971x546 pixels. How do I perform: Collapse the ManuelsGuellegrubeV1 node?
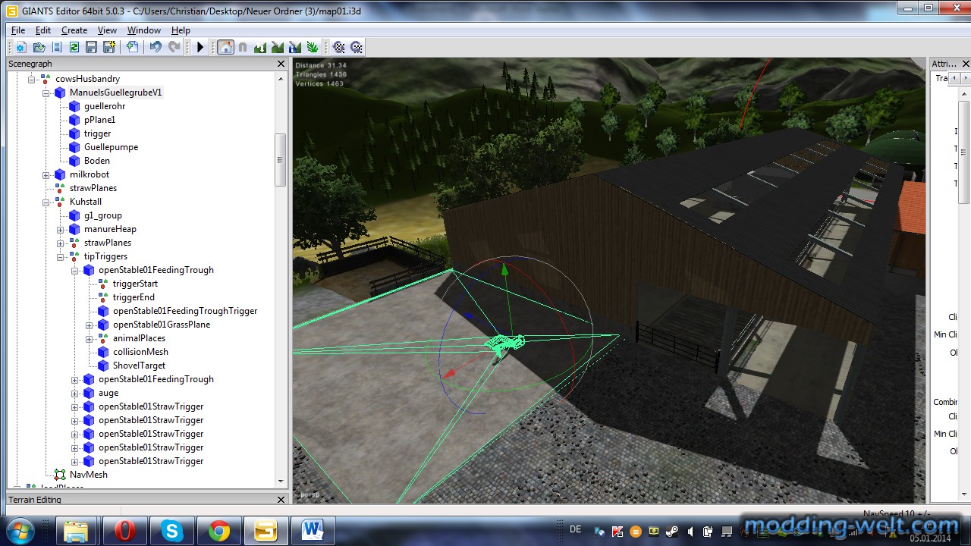[46, 93]
